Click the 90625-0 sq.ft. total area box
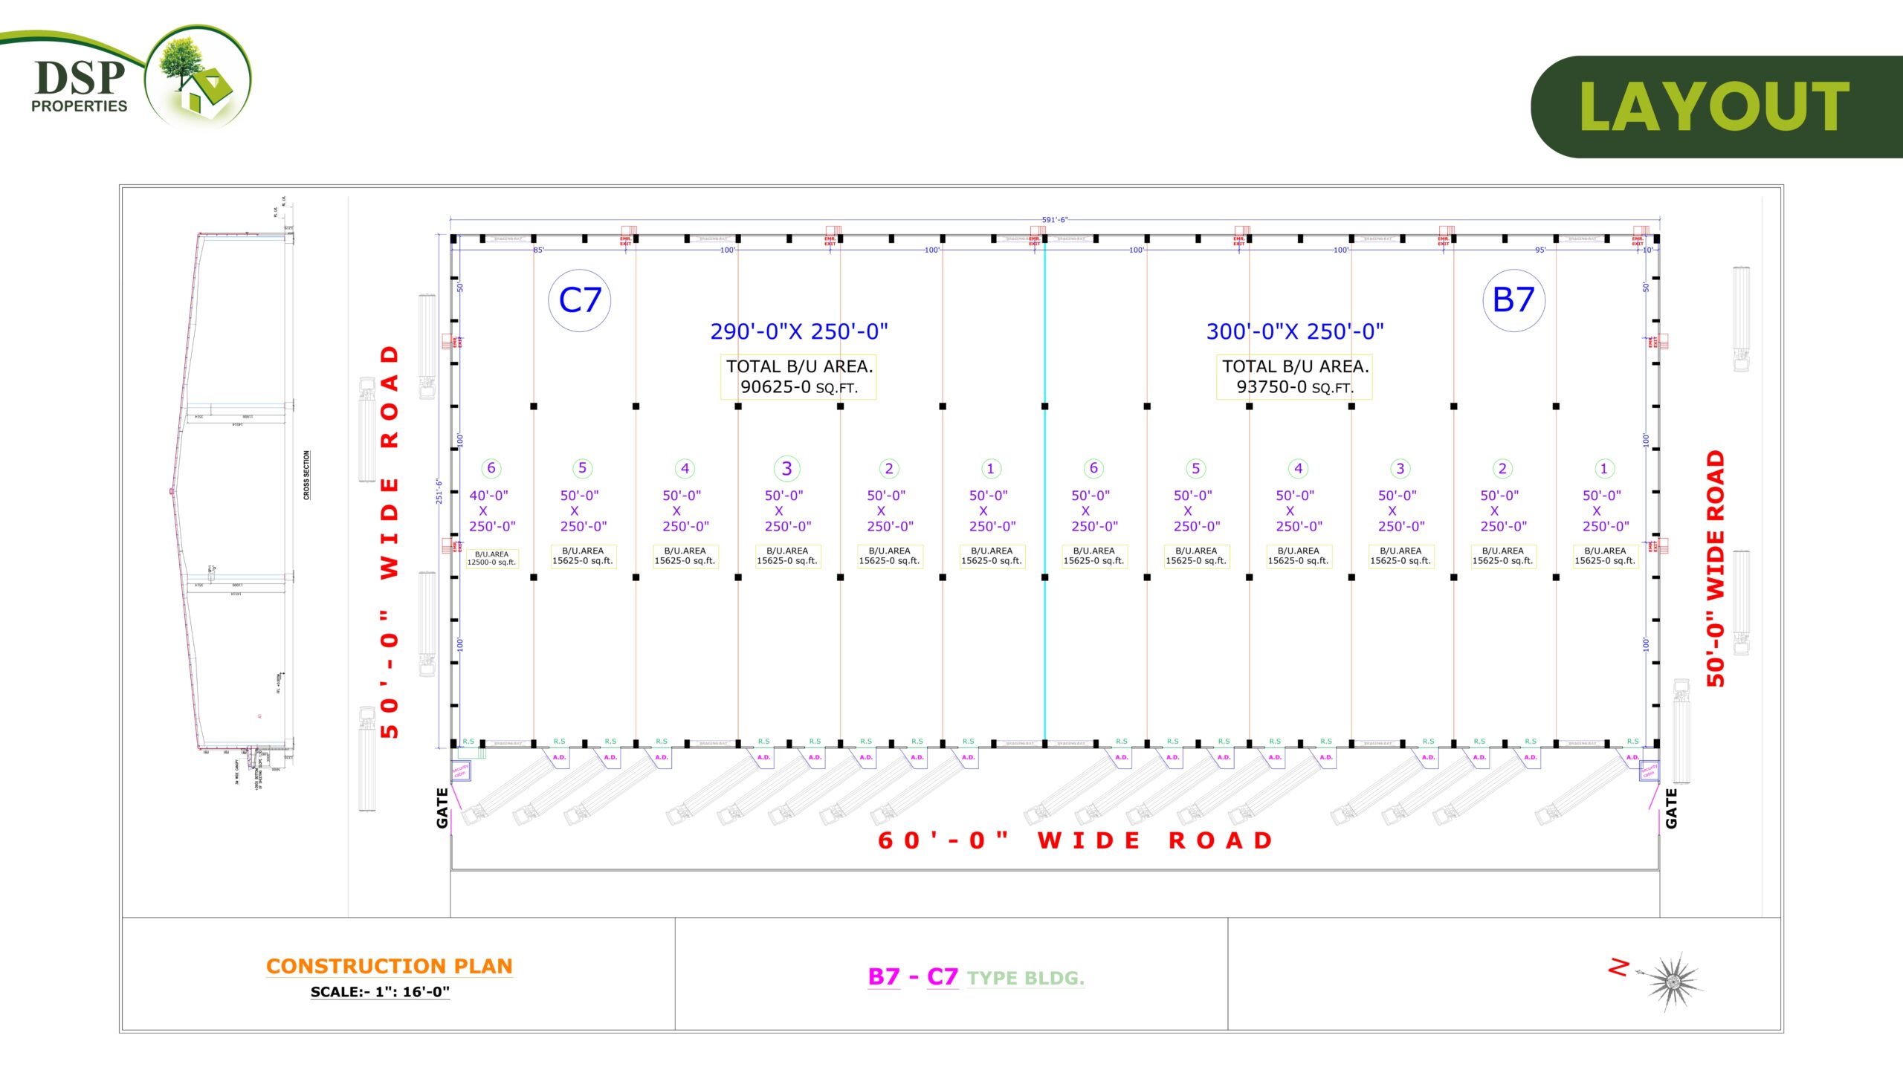 pyautogui.click(x=798, y=377)
